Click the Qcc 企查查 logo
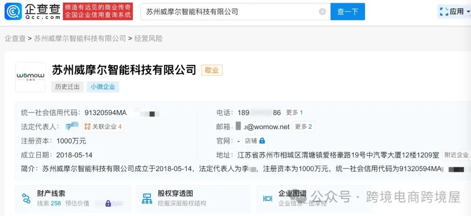Viewport: 471px width, 216px height. [32, 11]
